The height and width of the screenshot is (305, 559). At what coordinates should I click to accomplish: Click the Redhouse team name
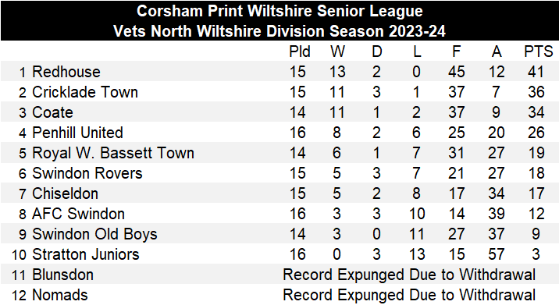tap(66, 72)
